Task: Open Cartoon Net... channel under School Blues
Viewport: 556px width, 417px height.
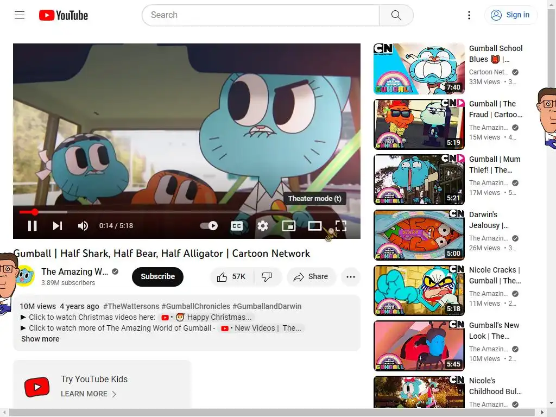Action: pos(489,72)
